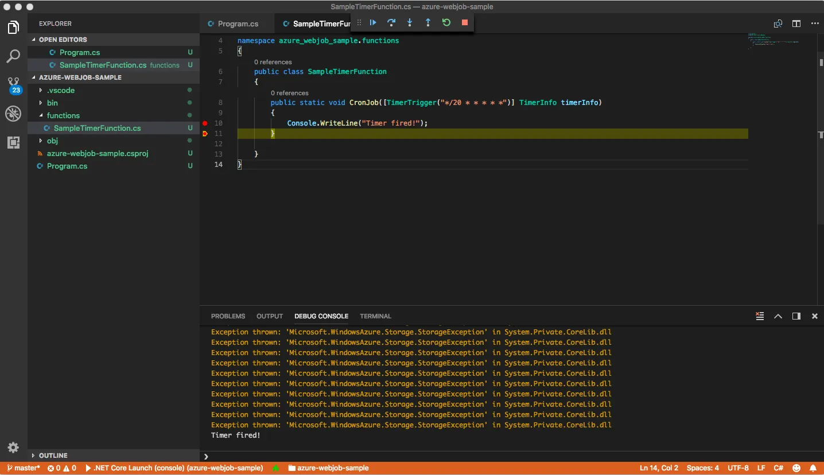The image size is (824, 475).
Task: Switch to the Program.cs editor tab
Action: click(x=237, y=24)
